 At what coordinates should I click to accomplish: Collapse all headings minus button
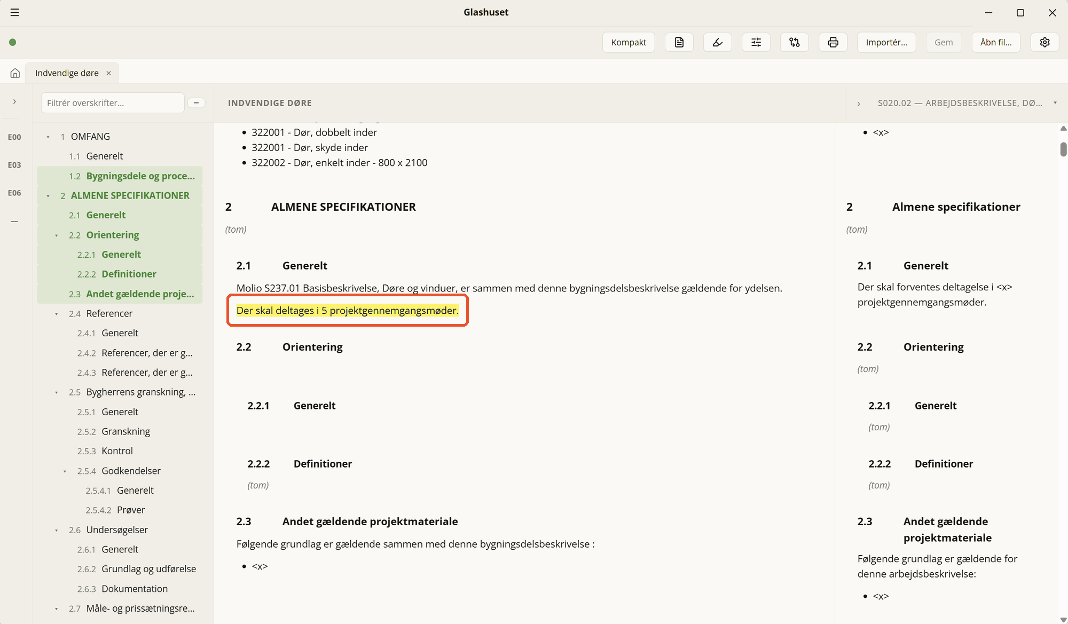(197, 102)
